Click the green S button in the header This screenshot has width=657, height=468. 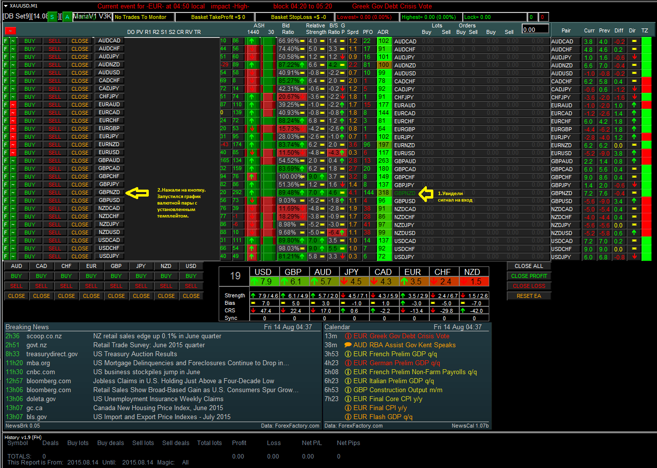coord(52,17)
